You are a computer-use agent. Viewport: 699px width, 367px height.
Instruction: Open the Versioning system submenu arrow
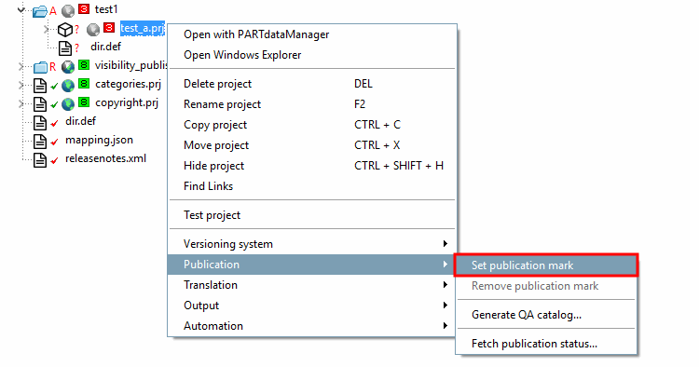(x=445, y=244)
